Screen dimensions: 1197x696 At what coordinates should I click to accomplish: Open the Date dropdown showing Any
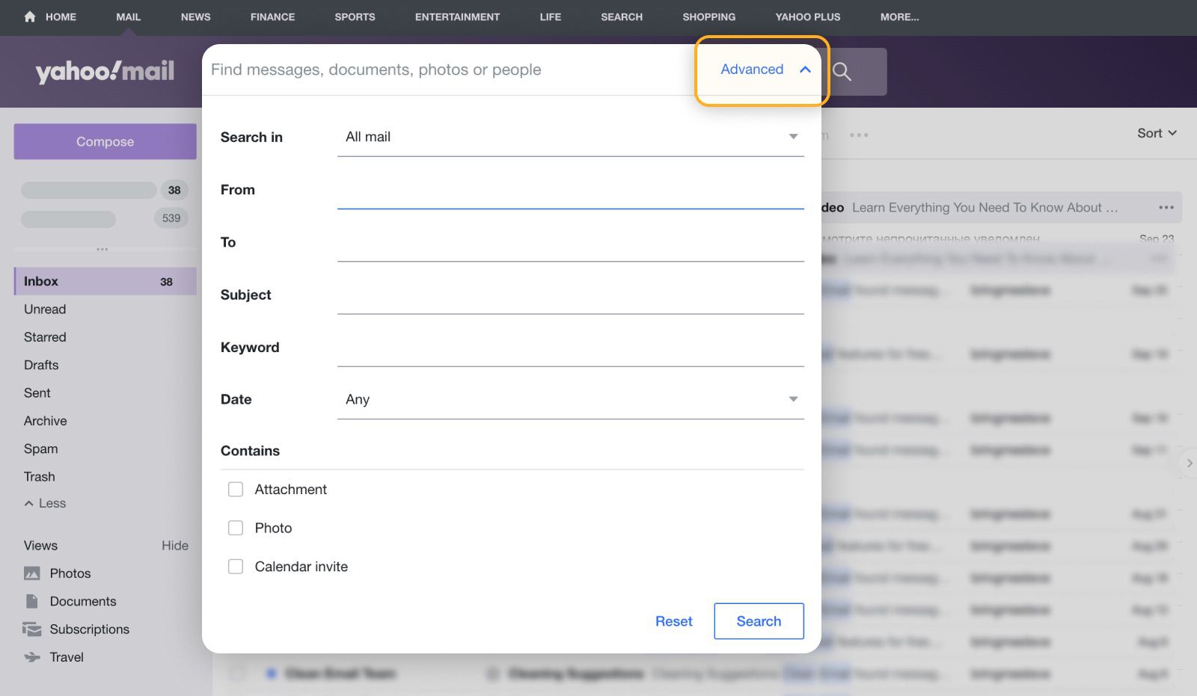coord(570,399)
